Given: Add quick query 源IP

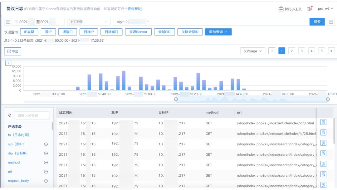Looking at the screenshot, I should point(48,32).
